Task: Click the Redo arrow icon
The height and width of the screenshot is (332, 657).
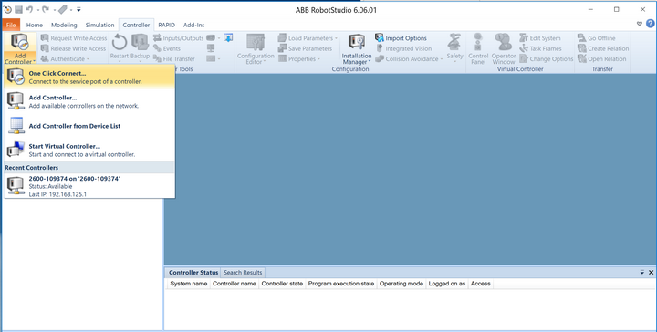Action: (47, 9)
